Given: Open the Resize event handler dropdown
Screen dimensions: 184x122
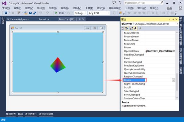Looking at the screenshot, I should point(174,80).
